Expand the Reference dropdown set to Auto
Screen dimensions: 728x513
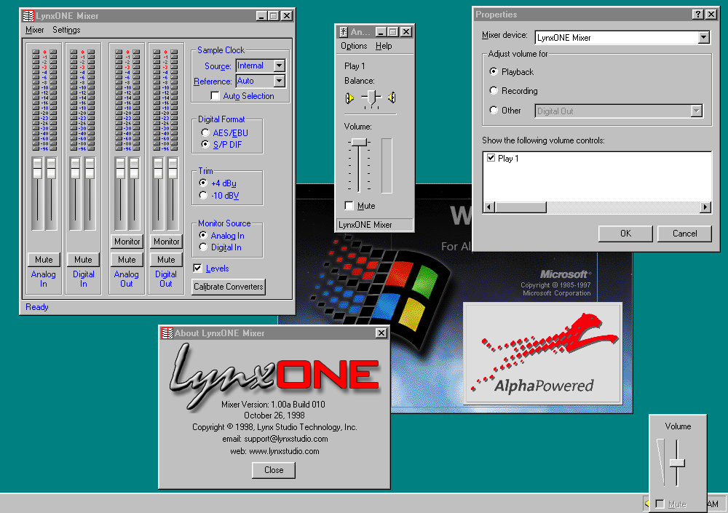click(279, 81)
